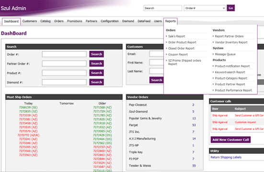Switch to the Users tab
The height and width of the screenshot is (172, 264).
[158, 21]
